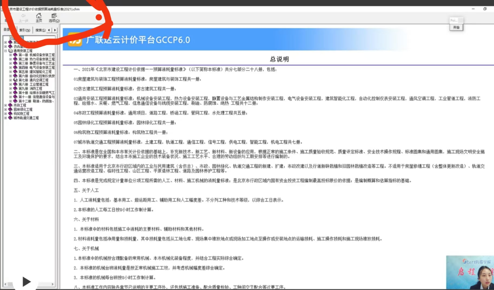
Task: Open the 目录 contents tab
Action: click(x=7, y=30)
